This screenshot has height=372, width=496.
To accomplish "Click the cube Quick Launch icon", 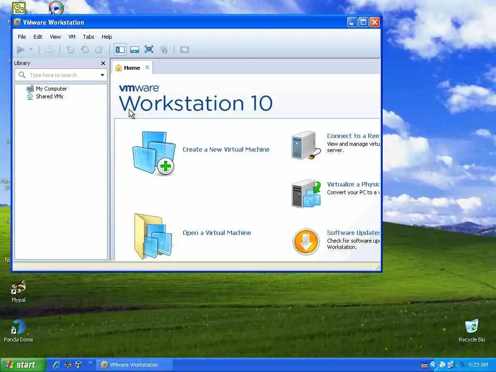I will (78, 365).
